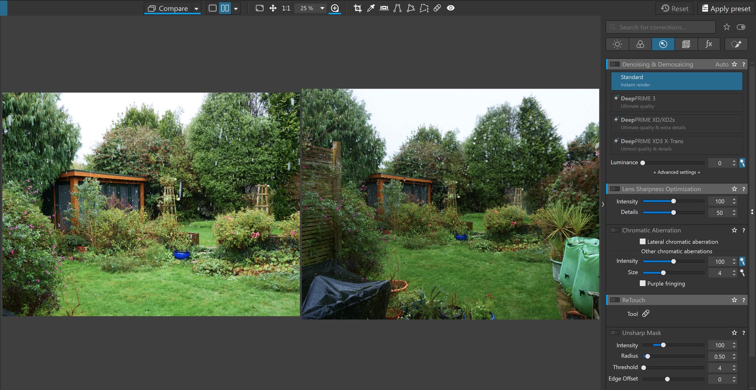This screenshot has width=756, height=390.
Task: Select the Crop tool
Action: click(358, 8)
